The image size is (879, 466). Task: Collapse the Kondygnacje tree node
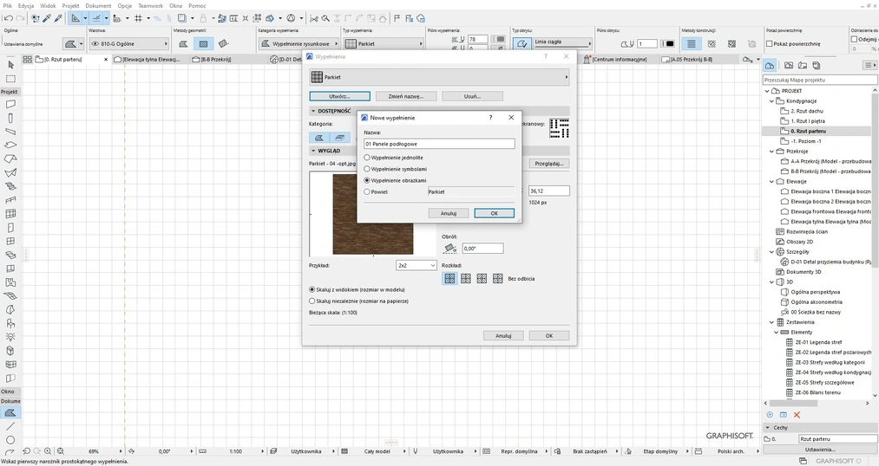pyautogui.click(x=771, y=101)
